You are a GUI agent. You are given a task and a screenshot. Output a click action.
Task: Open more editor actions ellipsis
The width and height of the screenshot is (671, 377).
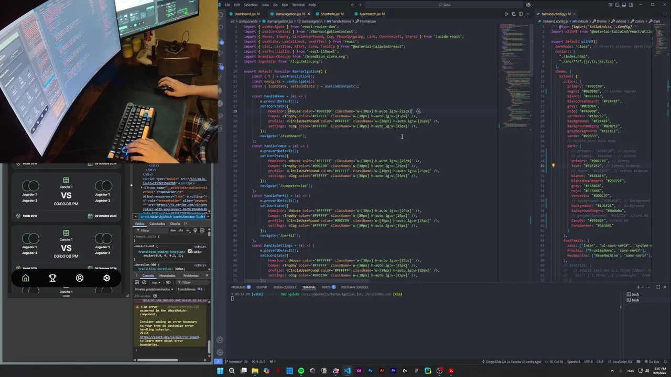[527, 14]
